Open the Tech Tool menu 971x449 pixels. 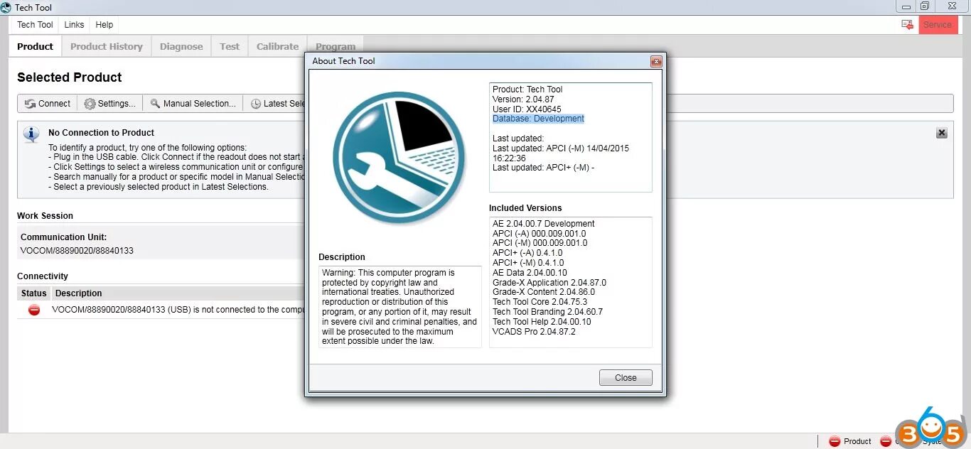(35, 24)
